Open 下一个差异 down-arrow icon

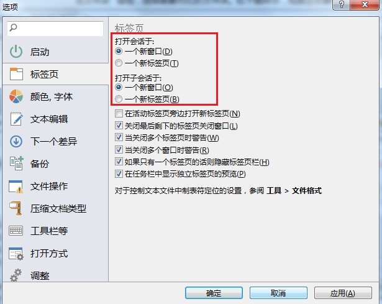[16, 141]
